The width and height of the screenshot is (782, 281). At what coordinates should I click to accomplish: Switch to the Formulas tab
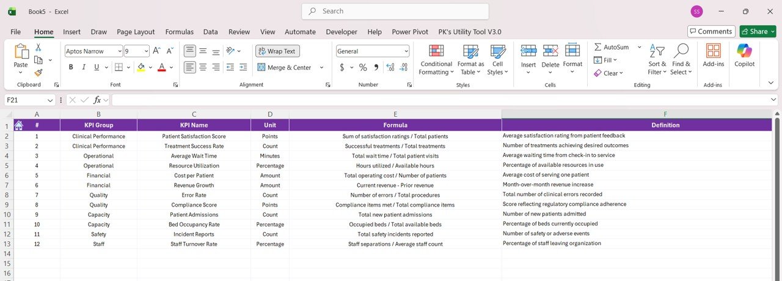[179, 32]
